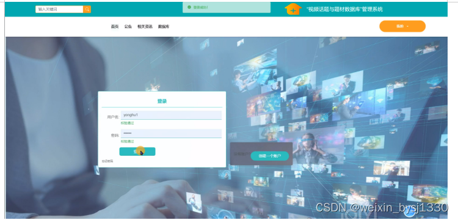Click 校验通过 under the password field
Image resolution: width=458 pixels, height=220 pixels.
(x=128, y=141)
